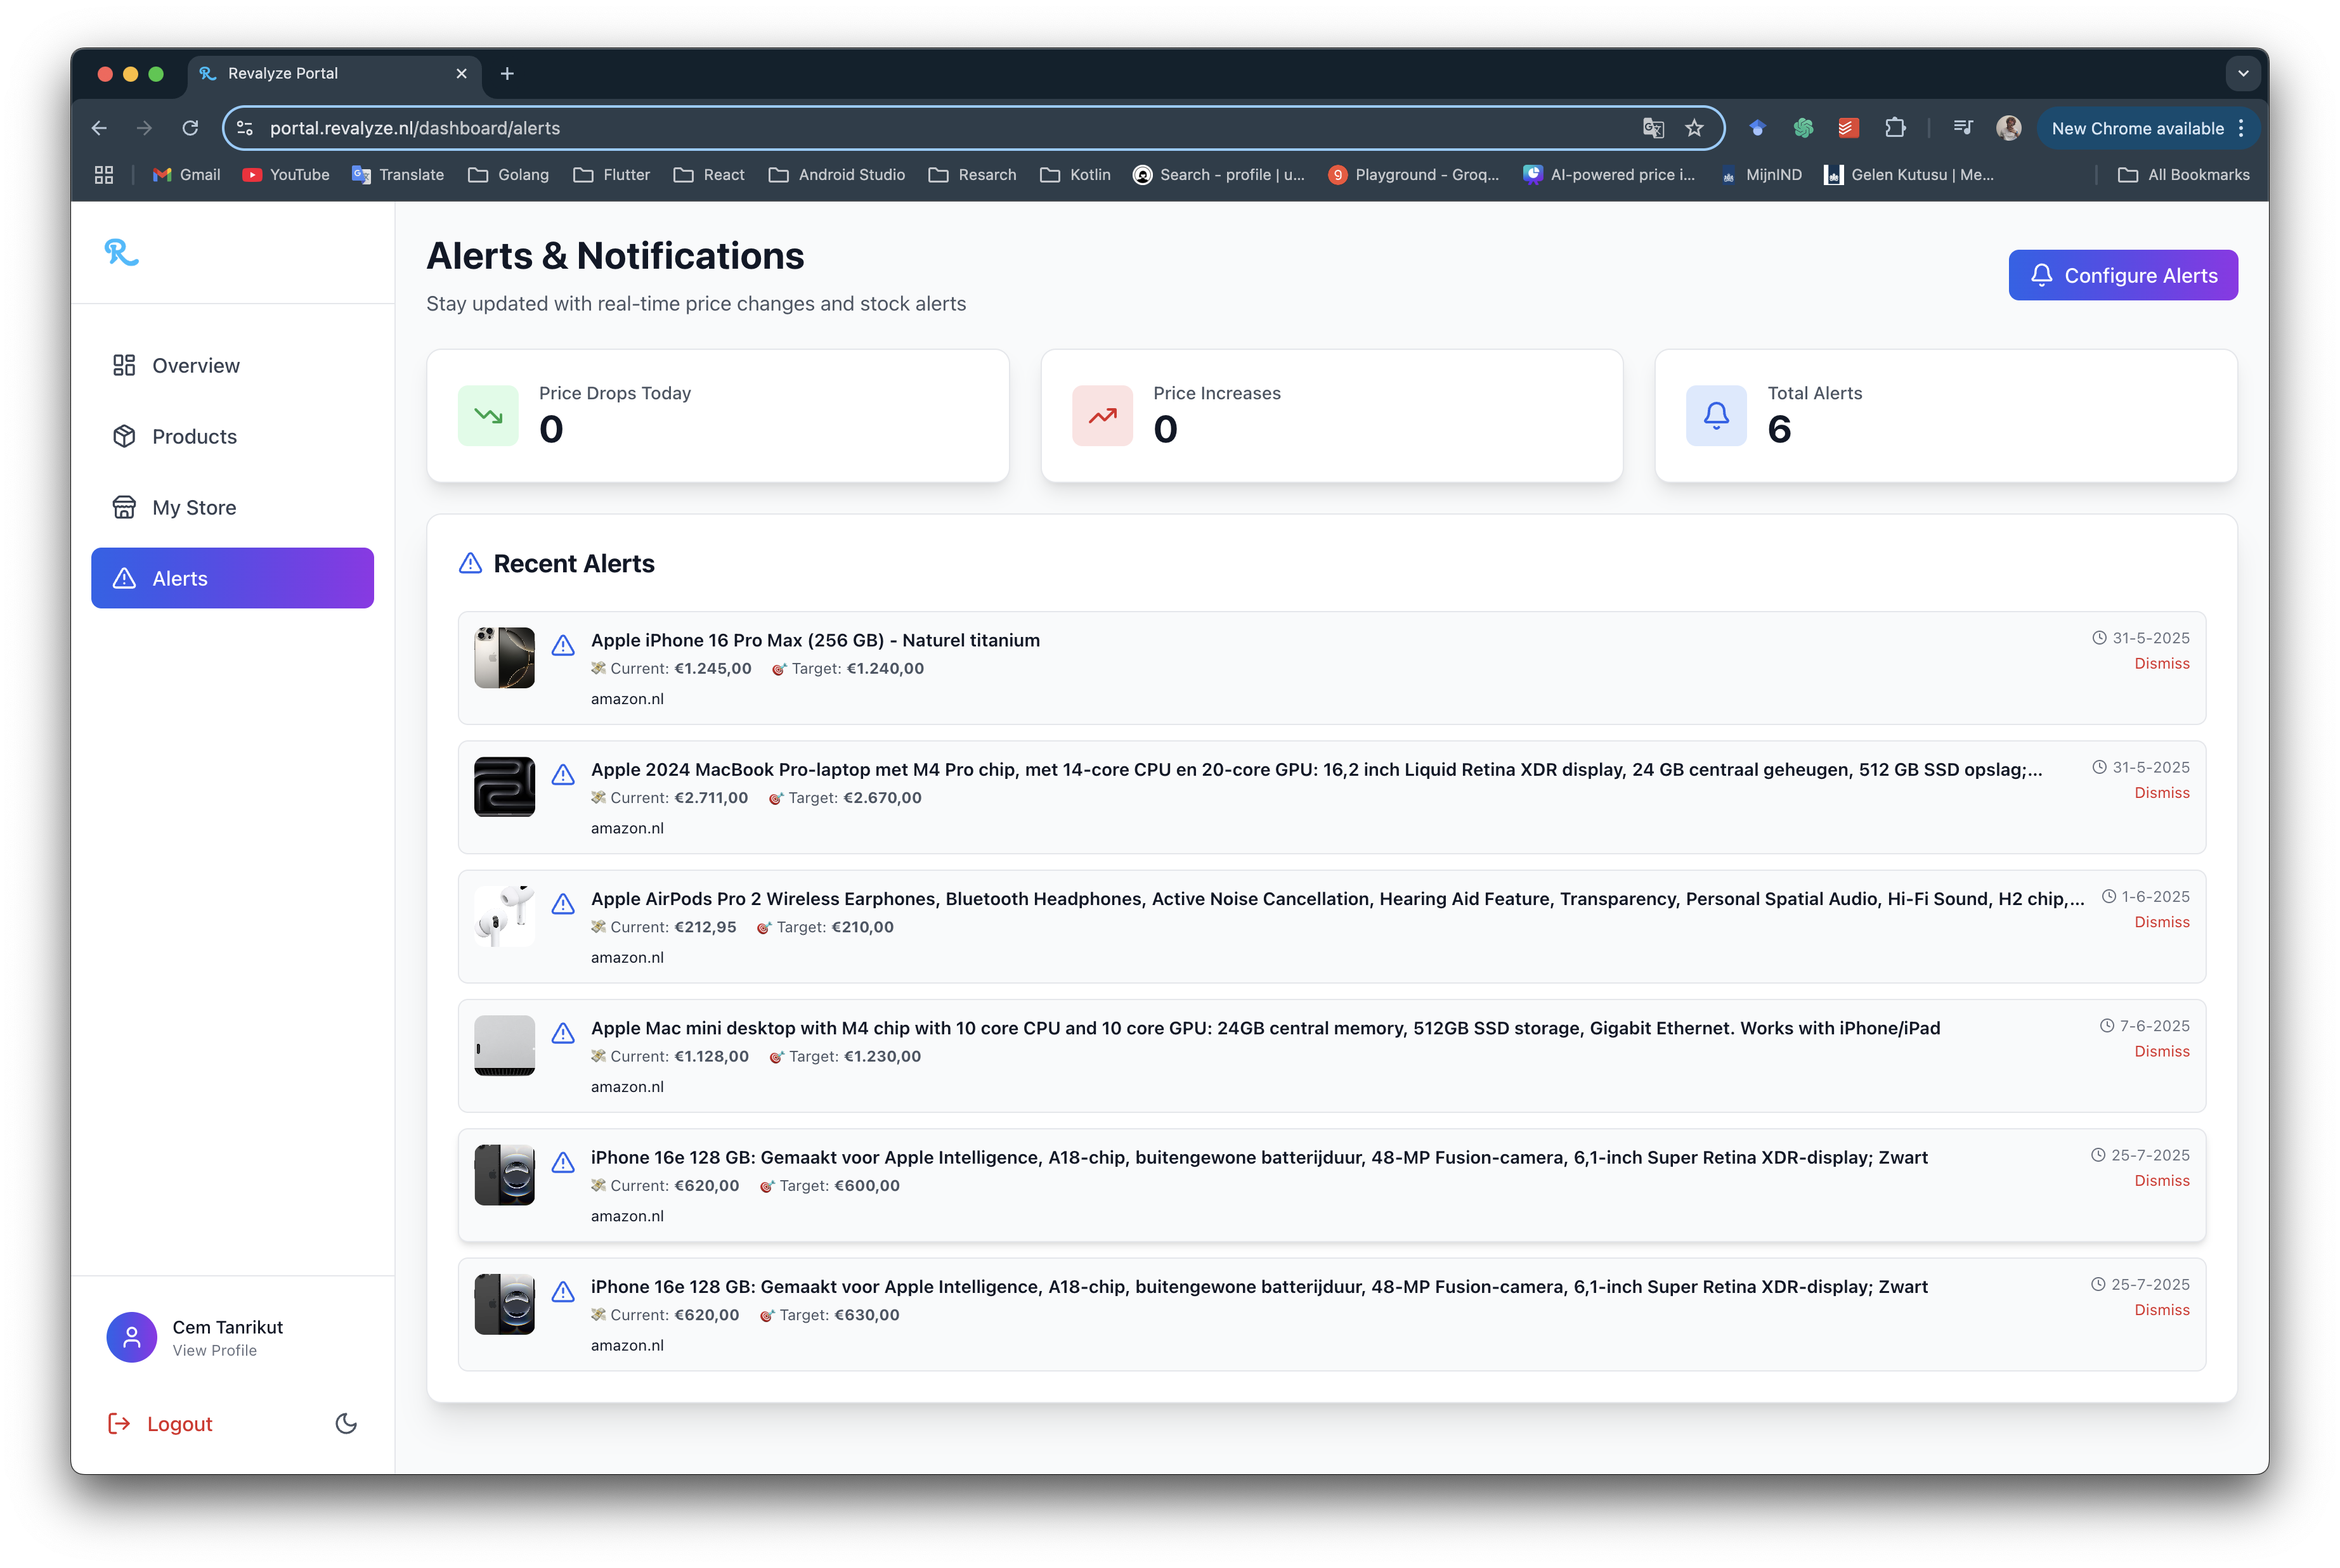Expand the Flutter bookmarks folder
Screen dimensions: 2340x1568
coord(611,175)
